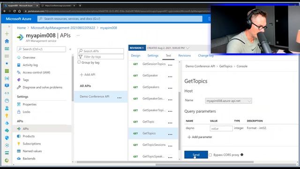300x169 pixels.
Task: Switch to the Settings tab
Action: 153,55
